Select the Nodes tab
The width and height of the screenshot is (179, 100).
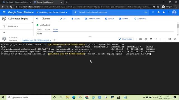click(55, 29)
